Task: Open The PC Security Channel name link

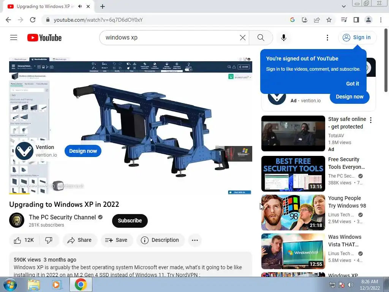Action: (62, 217)
